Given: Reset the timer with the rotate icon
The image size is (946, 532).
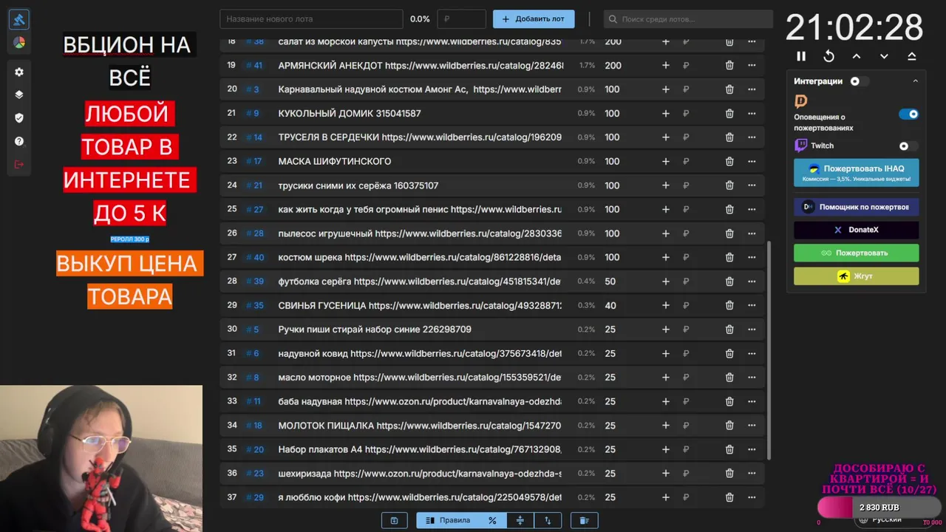Looking at the screenshot, I should point(829,56).
